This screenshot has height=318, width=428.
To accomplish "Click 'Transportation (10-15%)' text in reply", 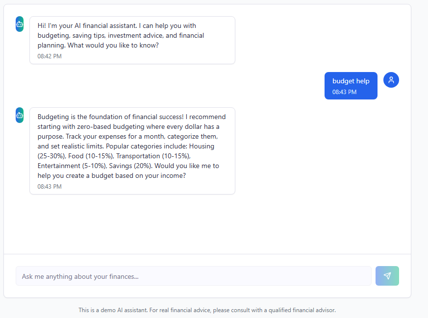I will tap(153, 156).
